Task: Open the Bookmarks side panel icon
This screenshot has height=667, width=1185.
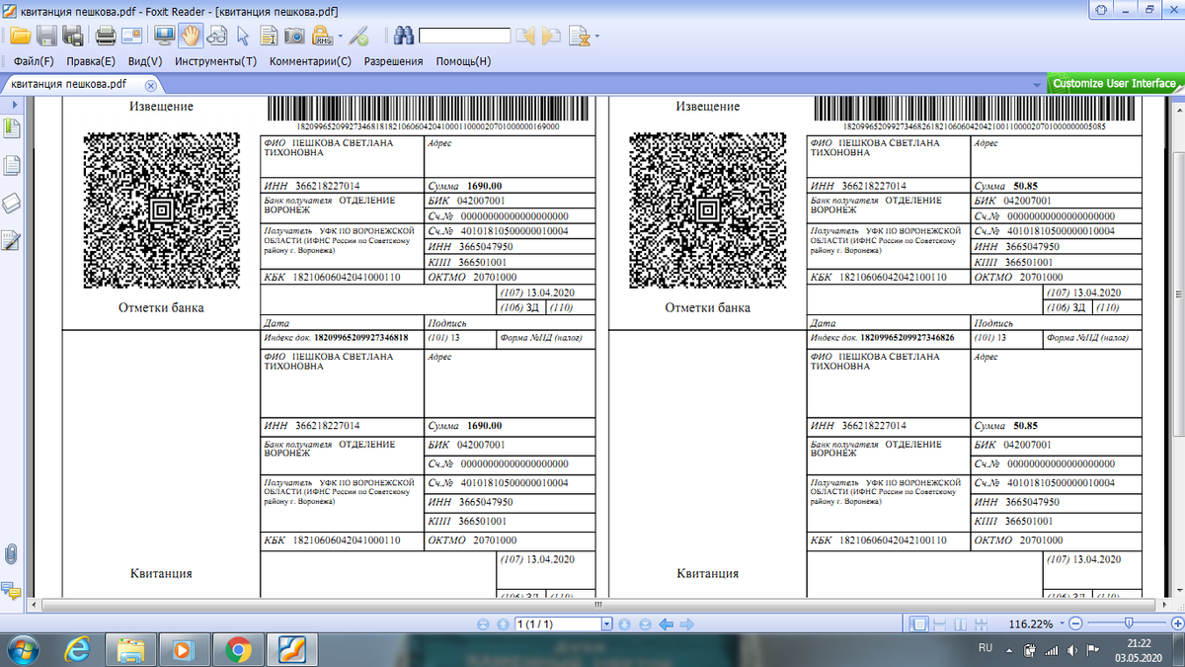Action: 13,128
